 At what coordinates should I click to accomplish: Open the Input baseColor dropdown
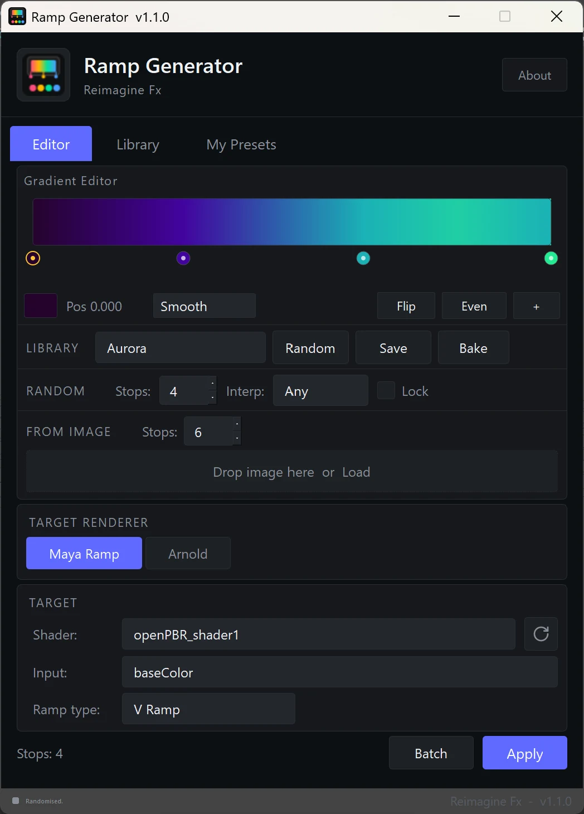[340, 672]
